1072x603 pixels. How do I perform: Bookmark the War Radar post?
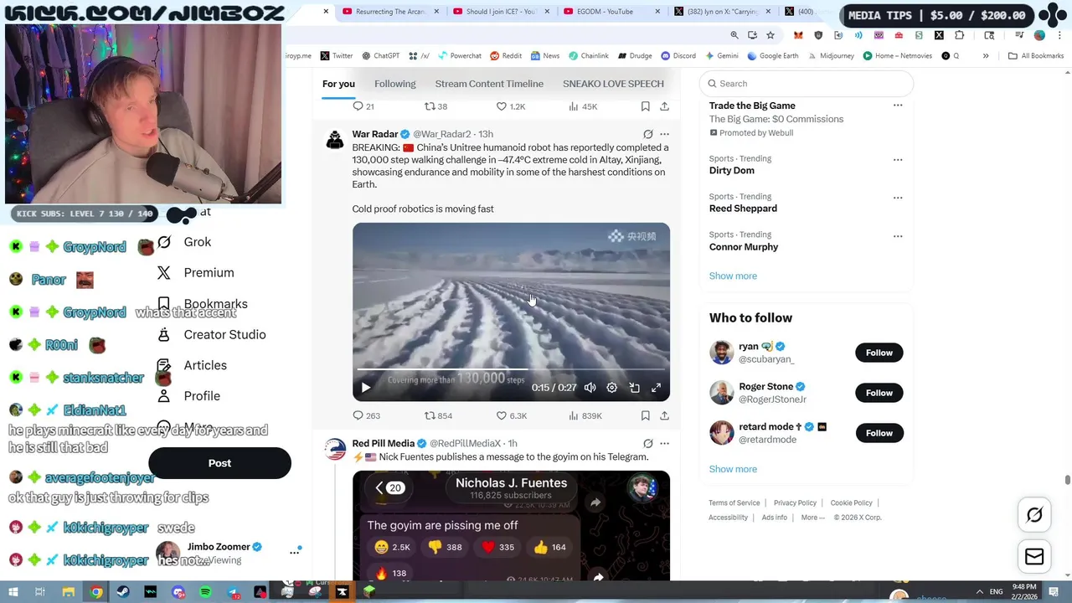pos(645,415)
